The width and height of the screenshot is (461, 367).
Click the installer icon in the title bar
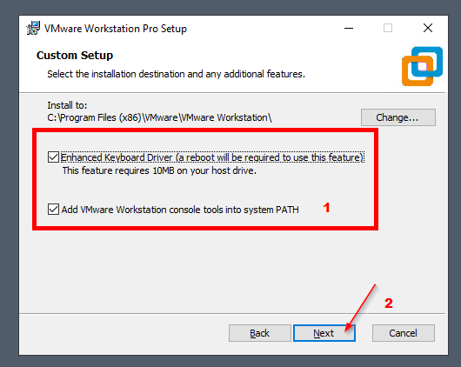33,28
